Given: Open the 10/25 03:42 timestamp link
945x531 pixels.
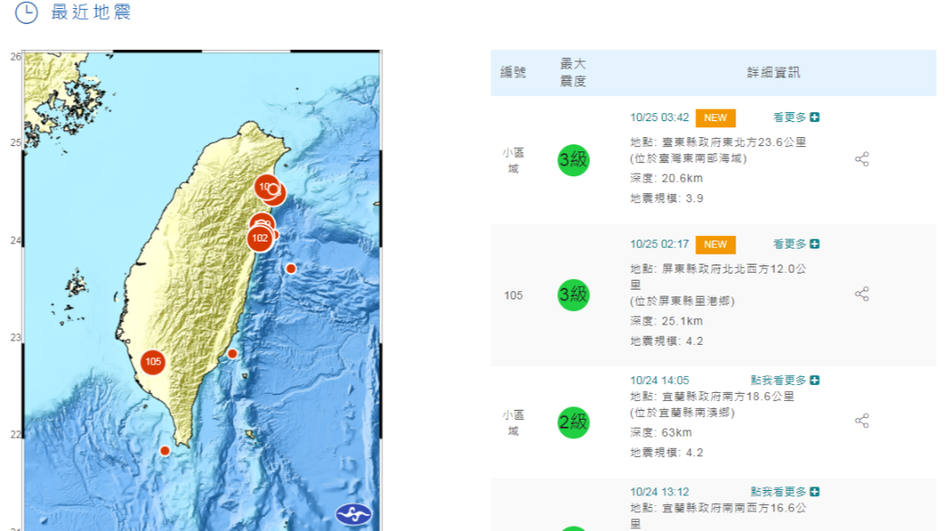Looking at the screenshot, I should [660, 118].
